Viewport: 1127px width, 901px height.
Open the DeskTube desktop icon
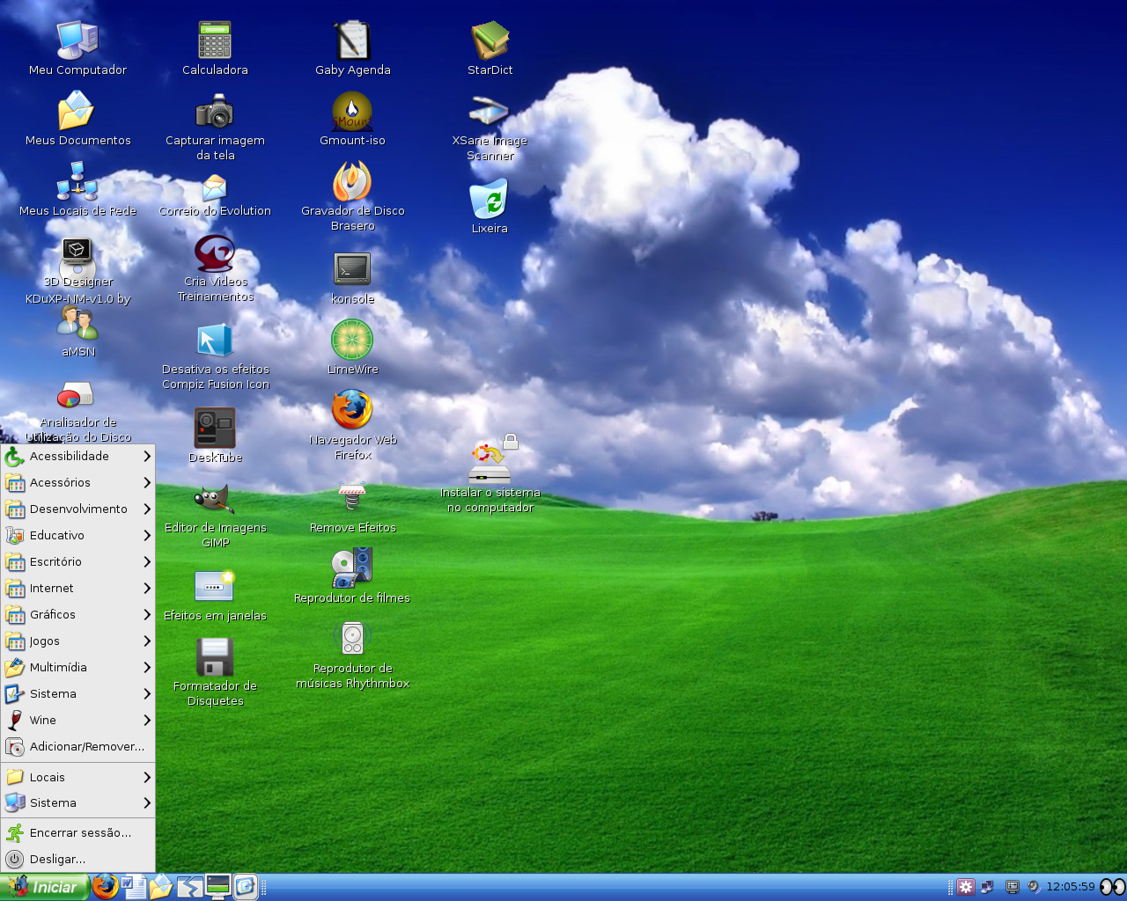coord(215,428)
